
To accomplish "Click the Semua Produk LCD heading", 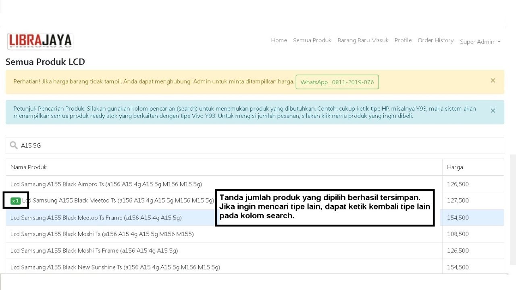I will coord(45,62).
